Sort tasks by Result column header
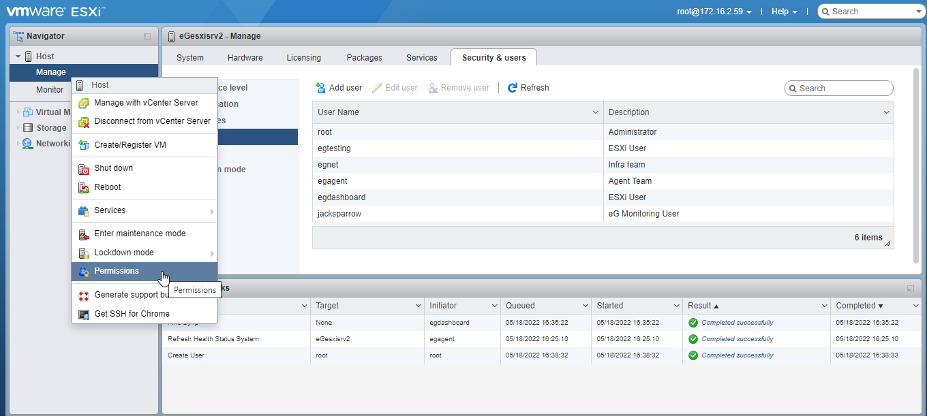The width and height of the screenshot is (927, 416). tap(757, 306)
